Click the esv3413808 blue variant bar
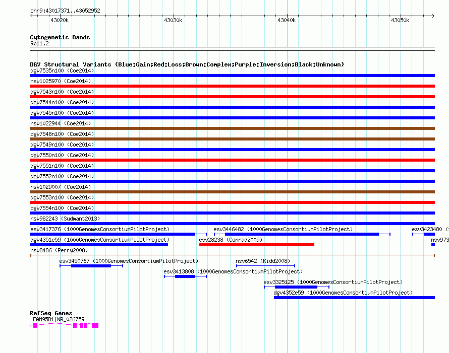Image resolution: width=449 pixels, height=353 pixels. pos(185,276)
